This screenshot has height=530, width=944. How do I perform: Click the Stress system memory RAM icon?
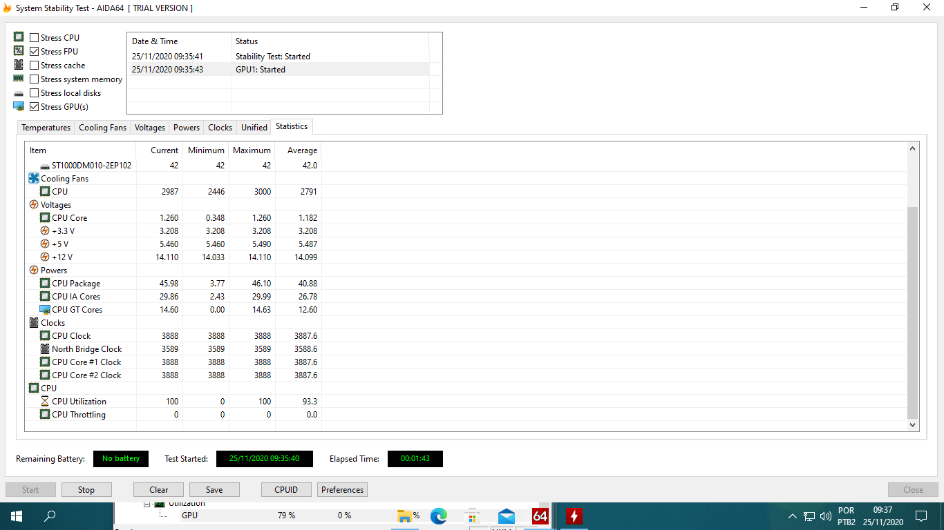point(19,79)
